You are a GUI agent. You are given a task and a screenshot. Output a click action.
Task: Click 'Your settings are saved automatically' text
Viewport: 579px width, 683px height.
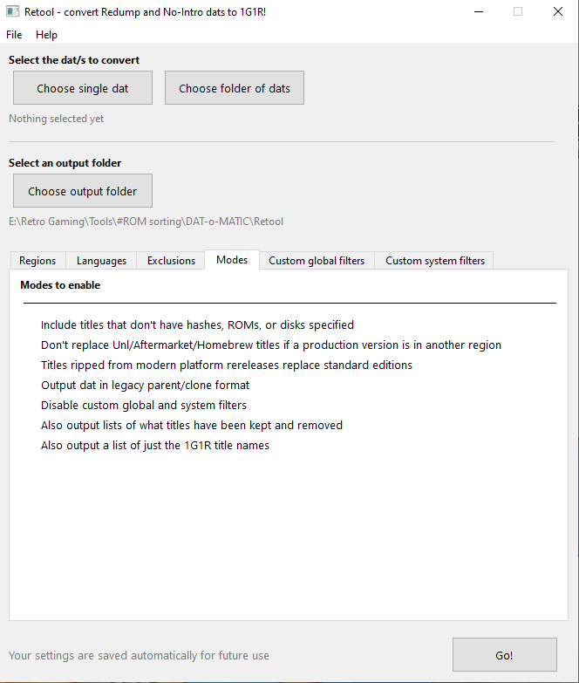139,656
